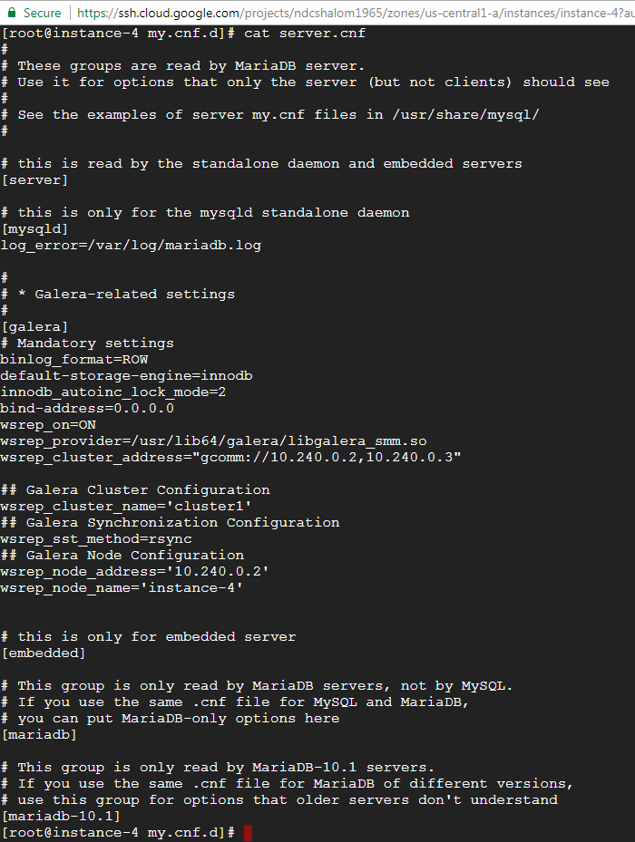The height and width of the screenshot is (842, 635).
Task: Click the cat server.cnf command text
Action: (x=305, y=34)
